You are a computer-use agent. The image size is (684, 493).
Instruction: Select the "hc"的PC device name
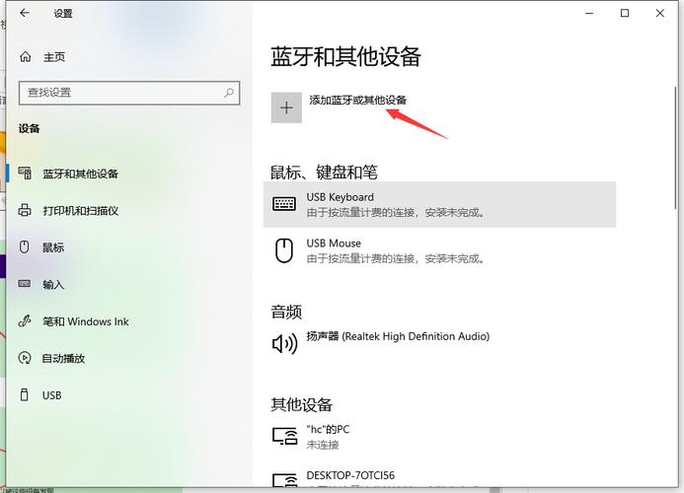[328, 429]
